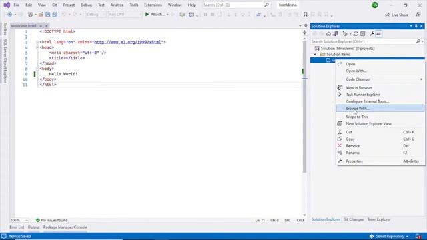Collapse the Solution Items folder
The image size is (427, 240).
pos(315,55)
